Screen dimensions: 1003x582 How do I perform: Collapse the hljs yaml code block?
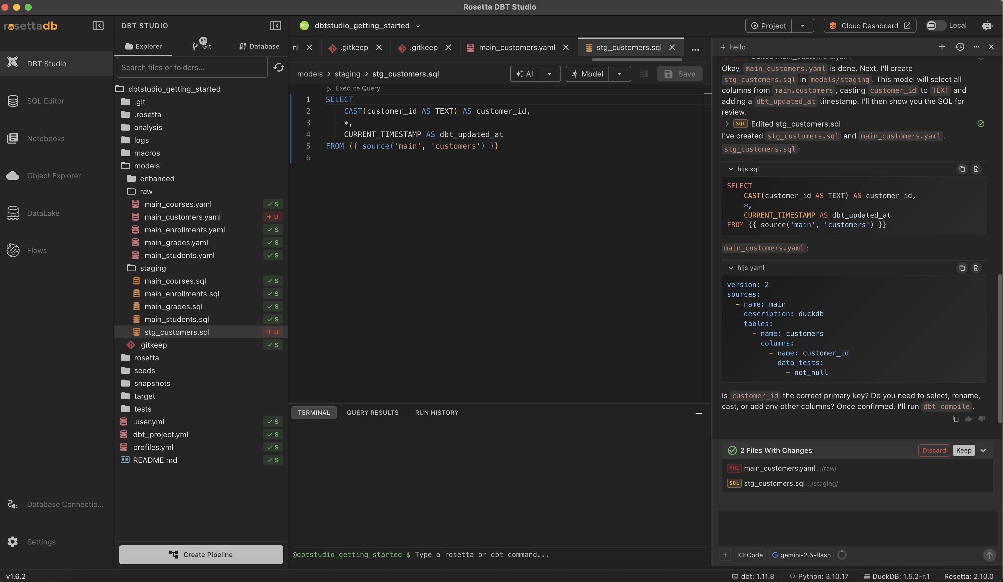(731, 268)
